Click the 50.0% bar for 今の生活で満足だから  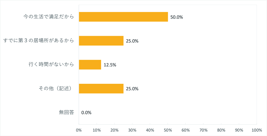[123, 17]
